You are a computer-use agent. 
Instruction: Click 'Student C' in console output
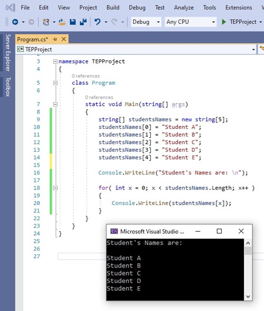point(123,273)
